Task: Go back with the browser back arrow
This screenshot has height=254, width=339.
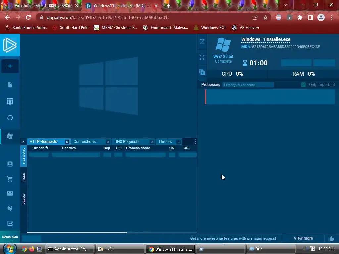Action: pos(7,17)
